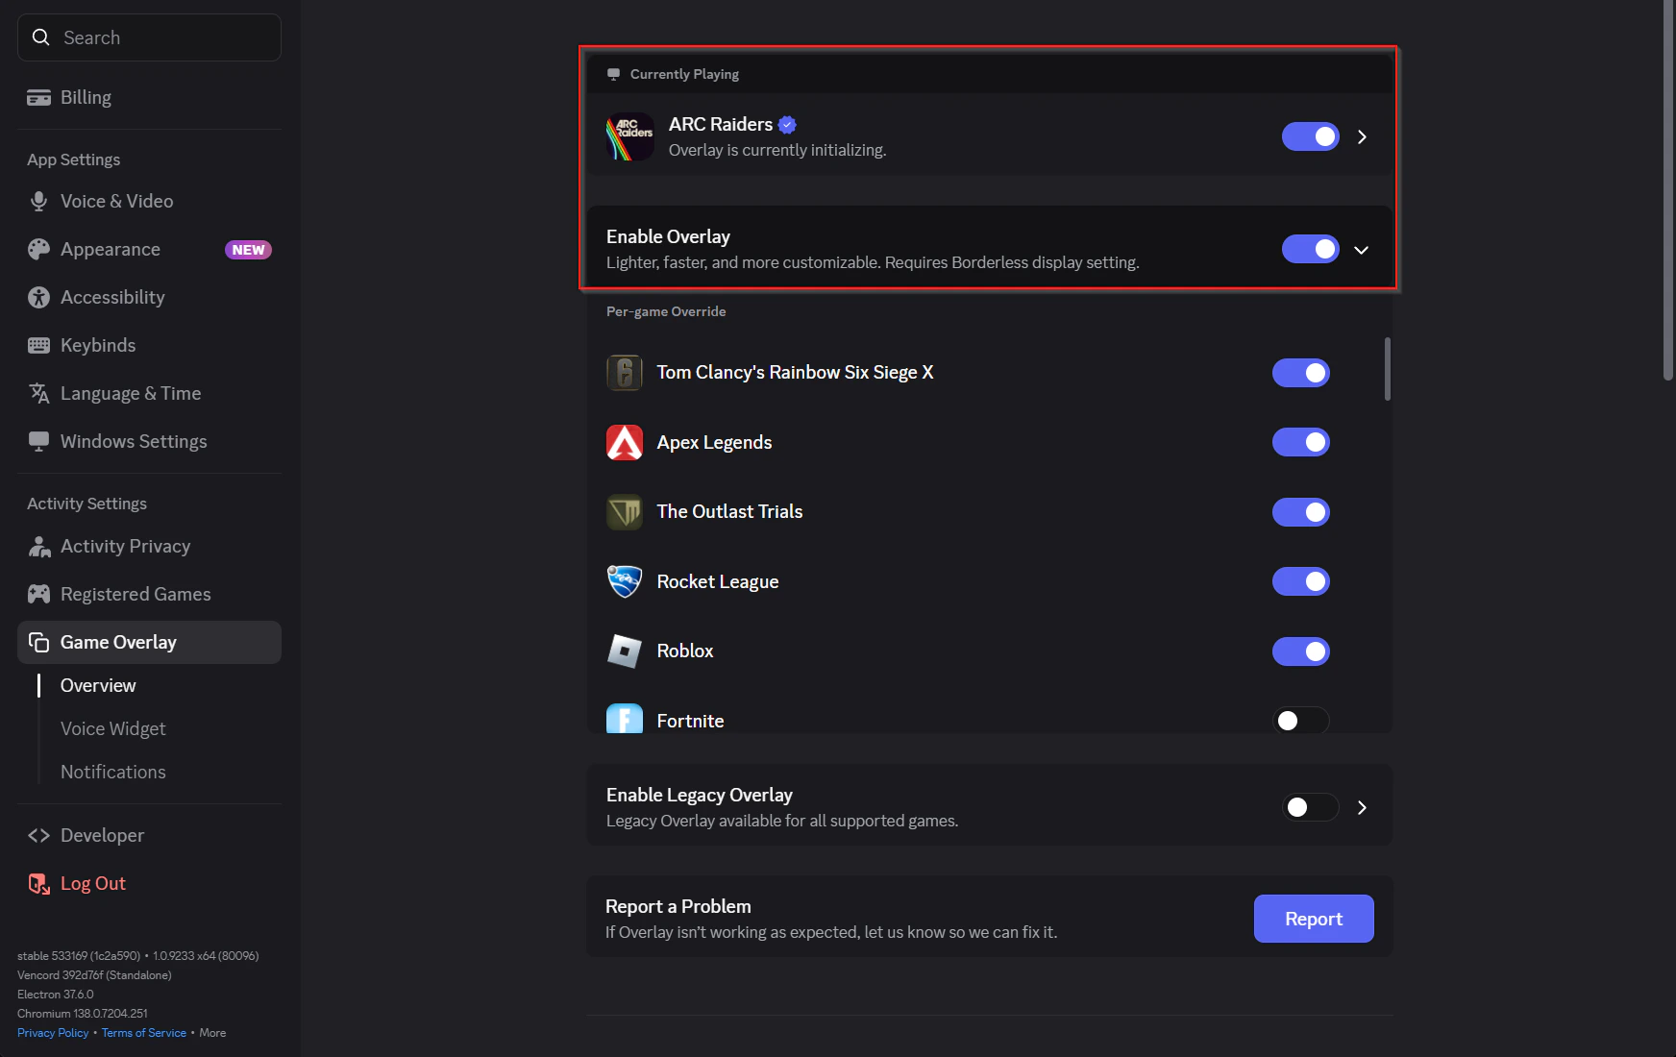Open Registered Games settings

click(149, 594)
